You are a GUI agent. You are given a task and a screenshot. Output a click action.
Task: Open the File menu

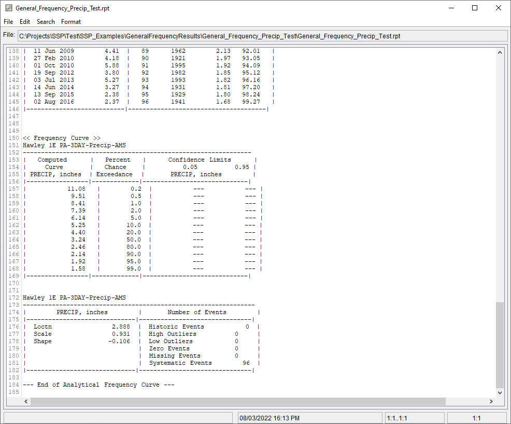pyautogui.click(x=8, y=22)
